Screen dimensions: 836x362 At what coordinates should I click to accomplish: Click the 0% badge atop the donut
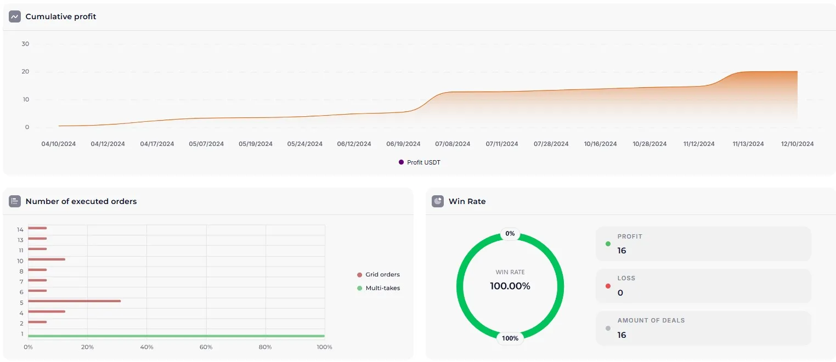pos(510,234)
